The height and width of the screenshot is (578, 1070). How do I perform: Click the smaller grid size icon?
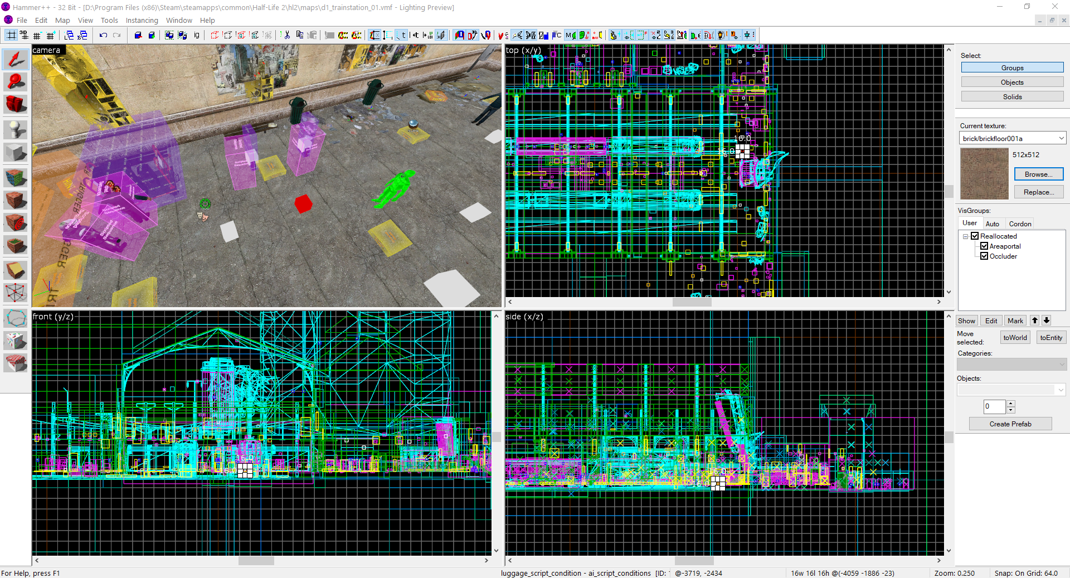coord(37,35)
